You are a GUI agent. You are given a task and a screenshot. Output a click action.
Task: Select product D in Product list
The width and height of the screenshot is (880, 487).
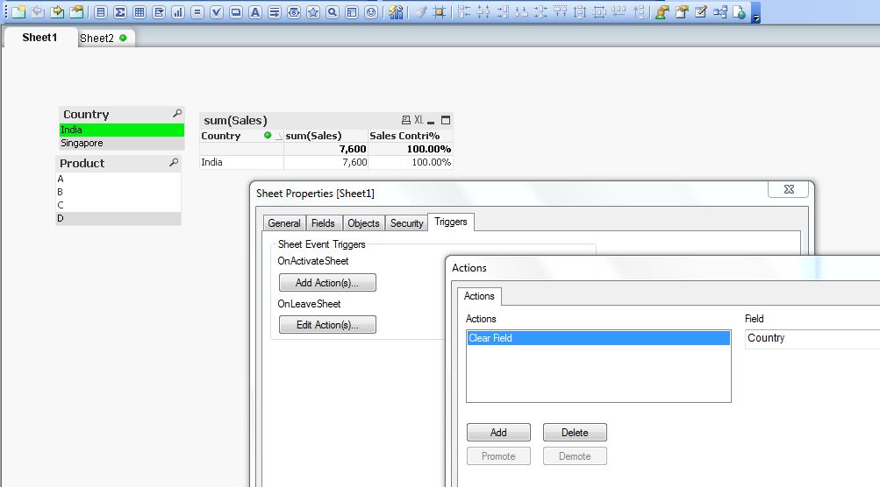coord(118,218)
